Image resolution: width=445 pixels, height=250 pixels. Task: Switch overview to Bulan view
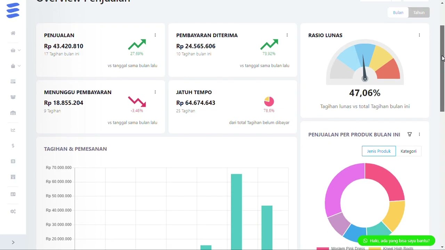pos(398,12)
